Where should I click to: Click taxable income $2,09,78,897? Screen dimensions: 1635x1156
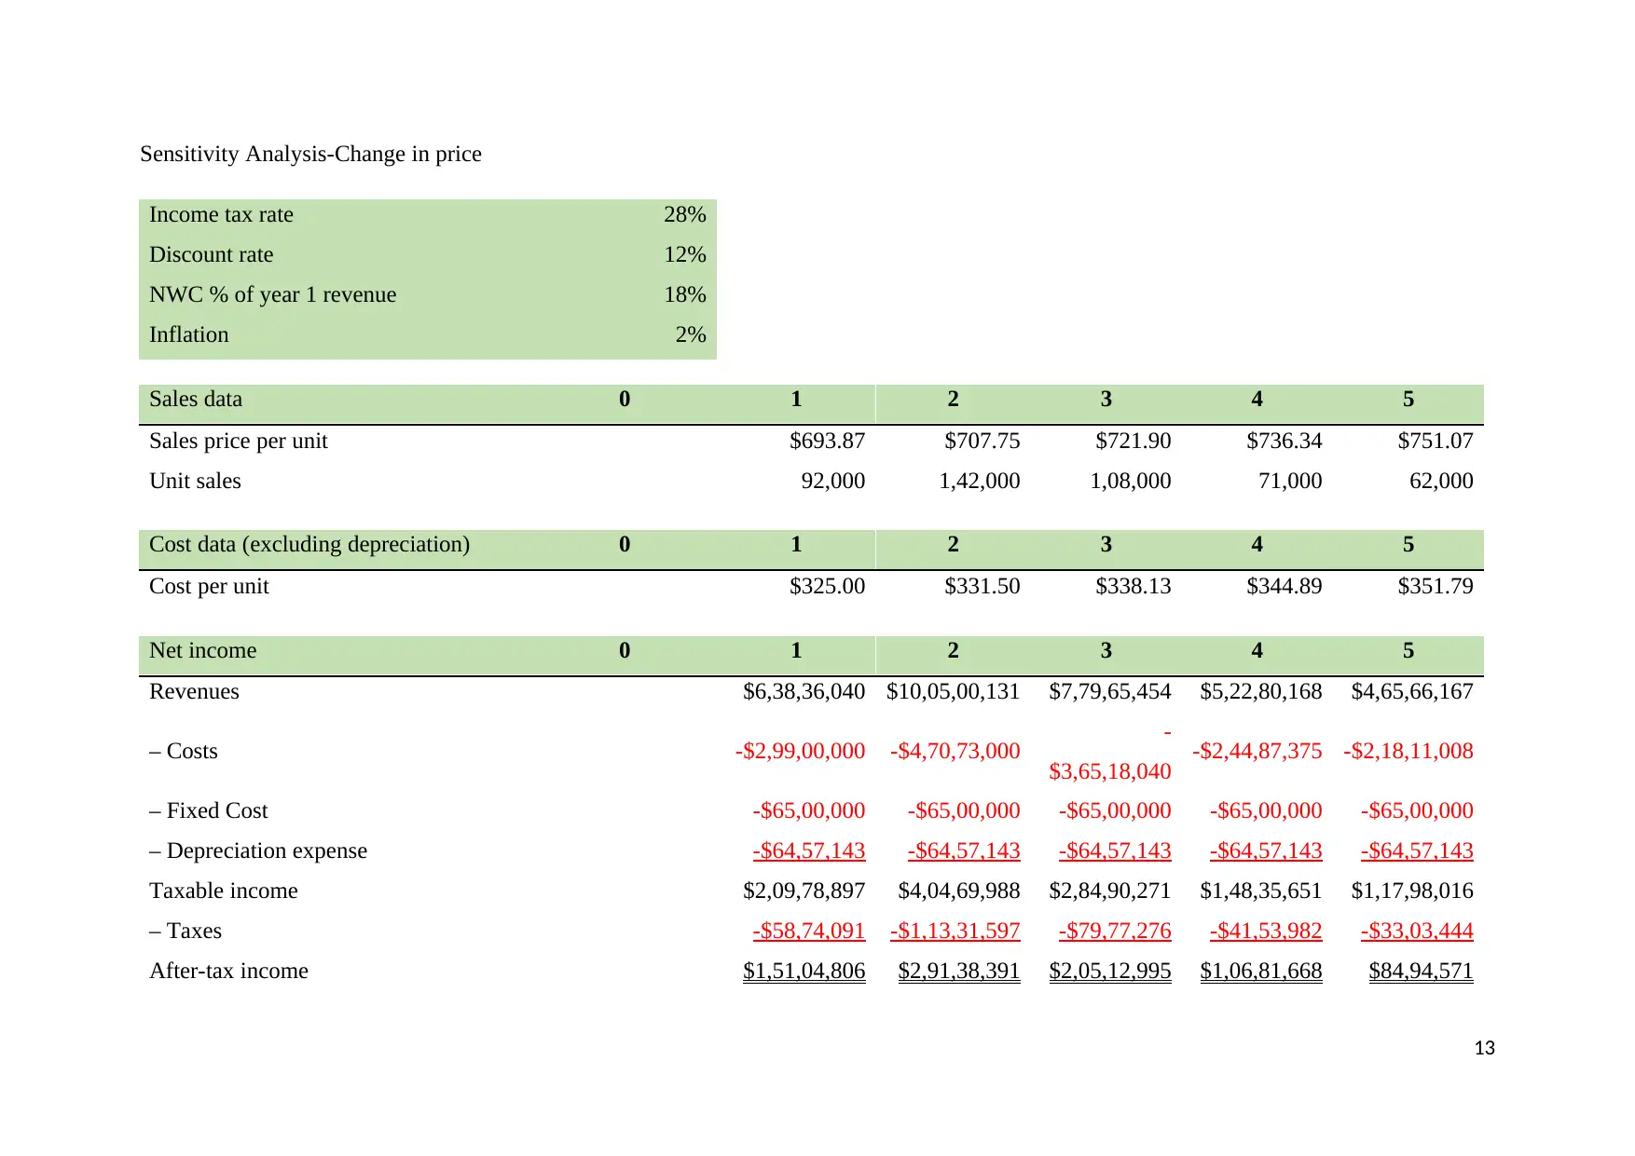[x=804, y=891]
